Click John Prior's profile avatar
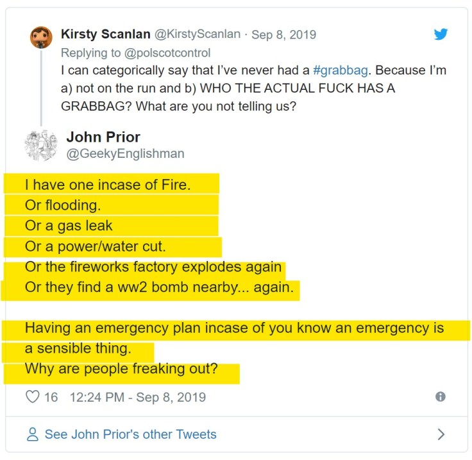Image resolution: width=472 pixels, height=460 pixels. (41, 145)
